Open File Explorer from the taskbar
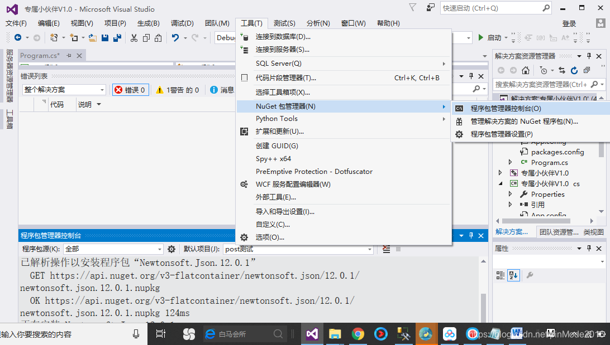Screen dimensions: 610x345 (x=335, y=334)
